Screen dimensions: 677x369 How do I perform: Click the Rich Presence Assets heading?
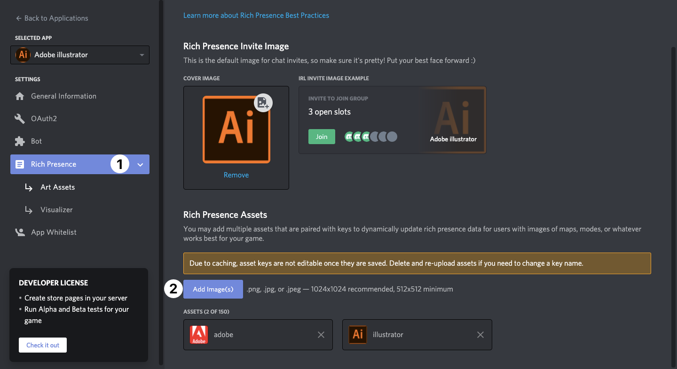click(x=225, y=215)
